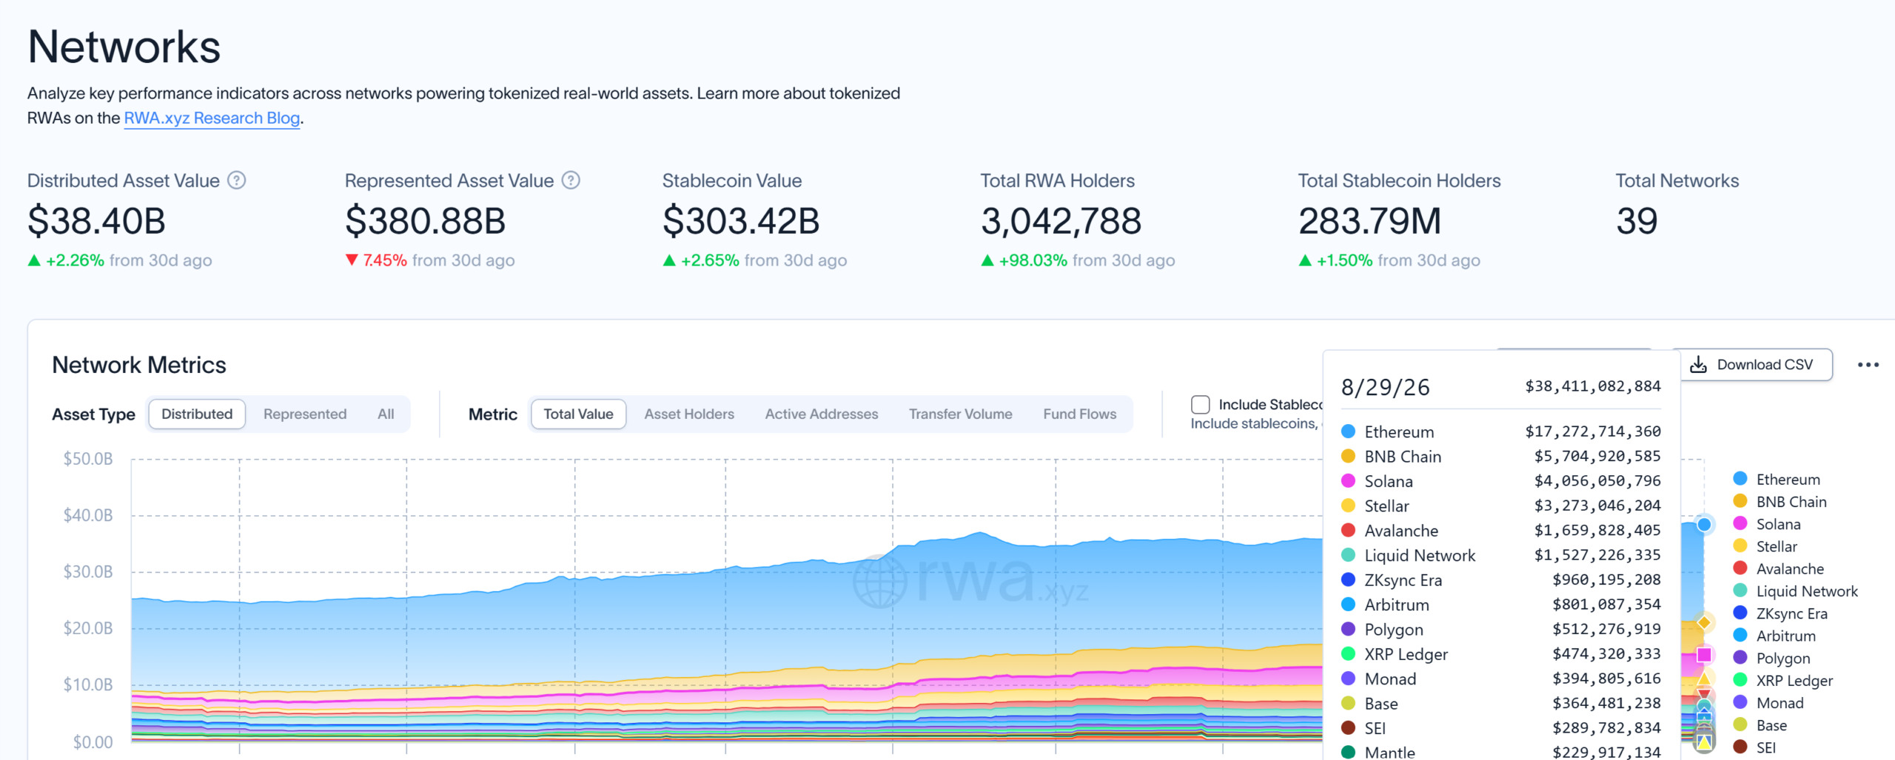Click the XRP Ledger legend dot

(1740, 680)
